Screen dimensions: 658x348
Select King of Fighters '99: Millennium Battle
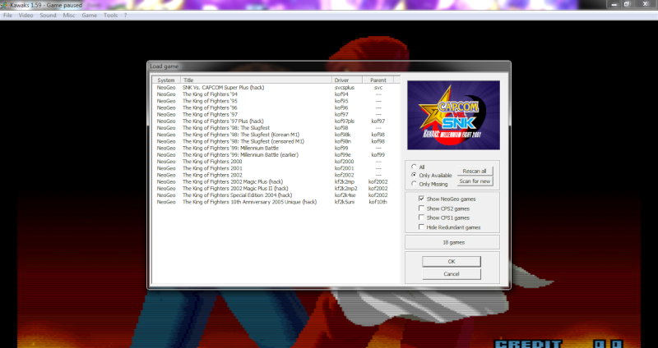pos(276,148)
